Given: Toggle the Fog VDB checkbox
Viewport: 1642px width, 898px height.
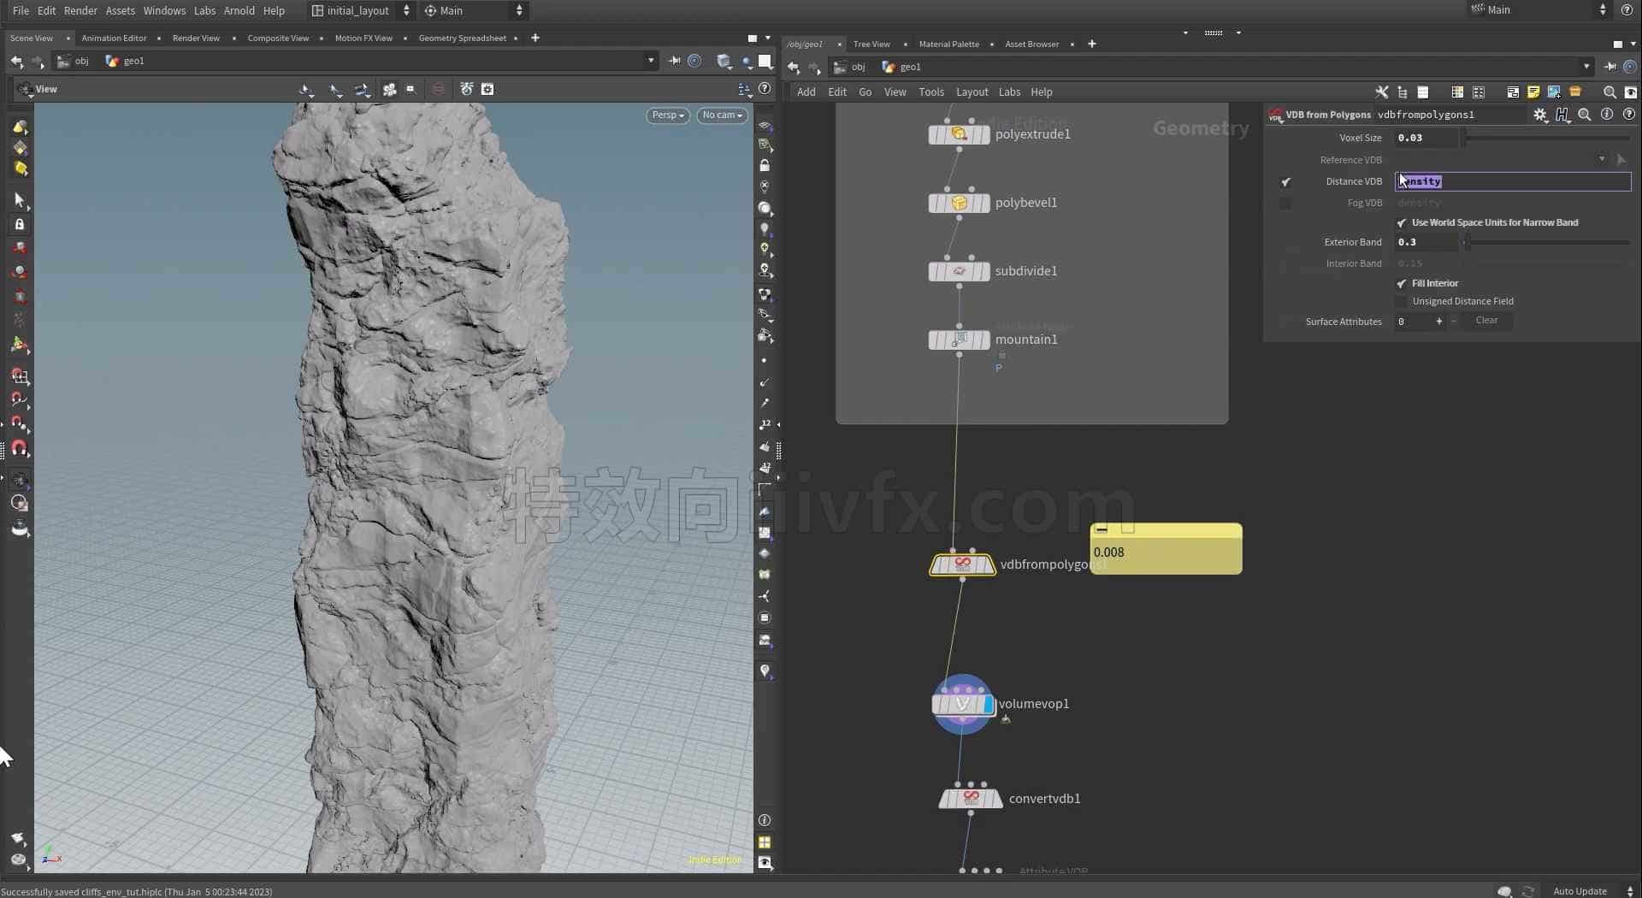Looking at the screenshot, I should click(x=1285, y=203).
